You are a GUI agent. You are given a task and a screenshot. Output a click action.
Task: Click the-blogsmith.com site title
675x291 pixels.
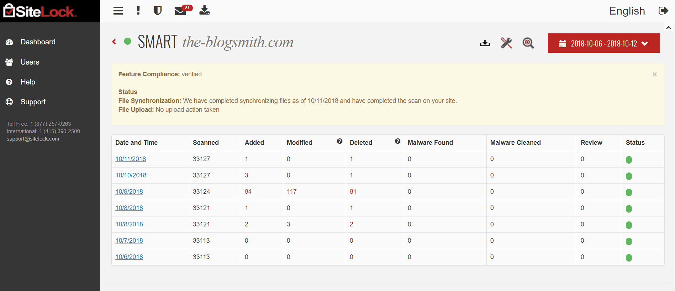238,42
